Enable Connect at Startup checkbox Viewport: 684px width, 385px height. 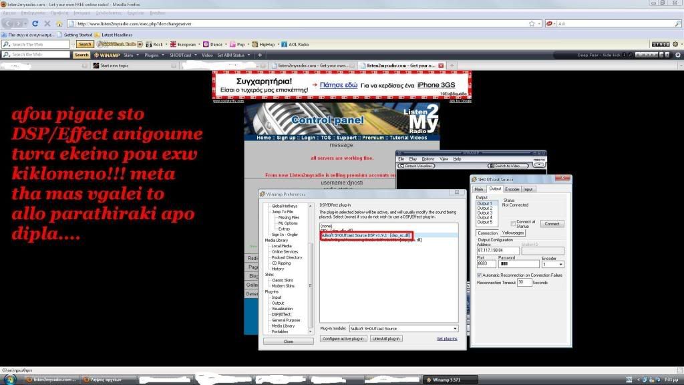[x=513, y=223]
